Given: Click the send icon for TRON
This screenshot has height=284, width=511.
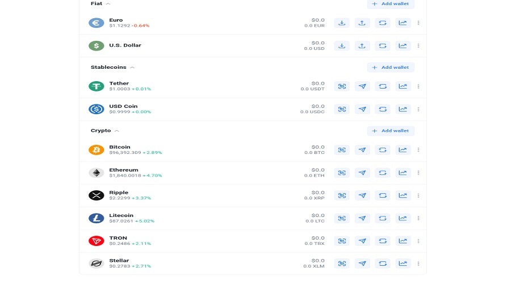Looking at the screenshot, I should (362, 241).
